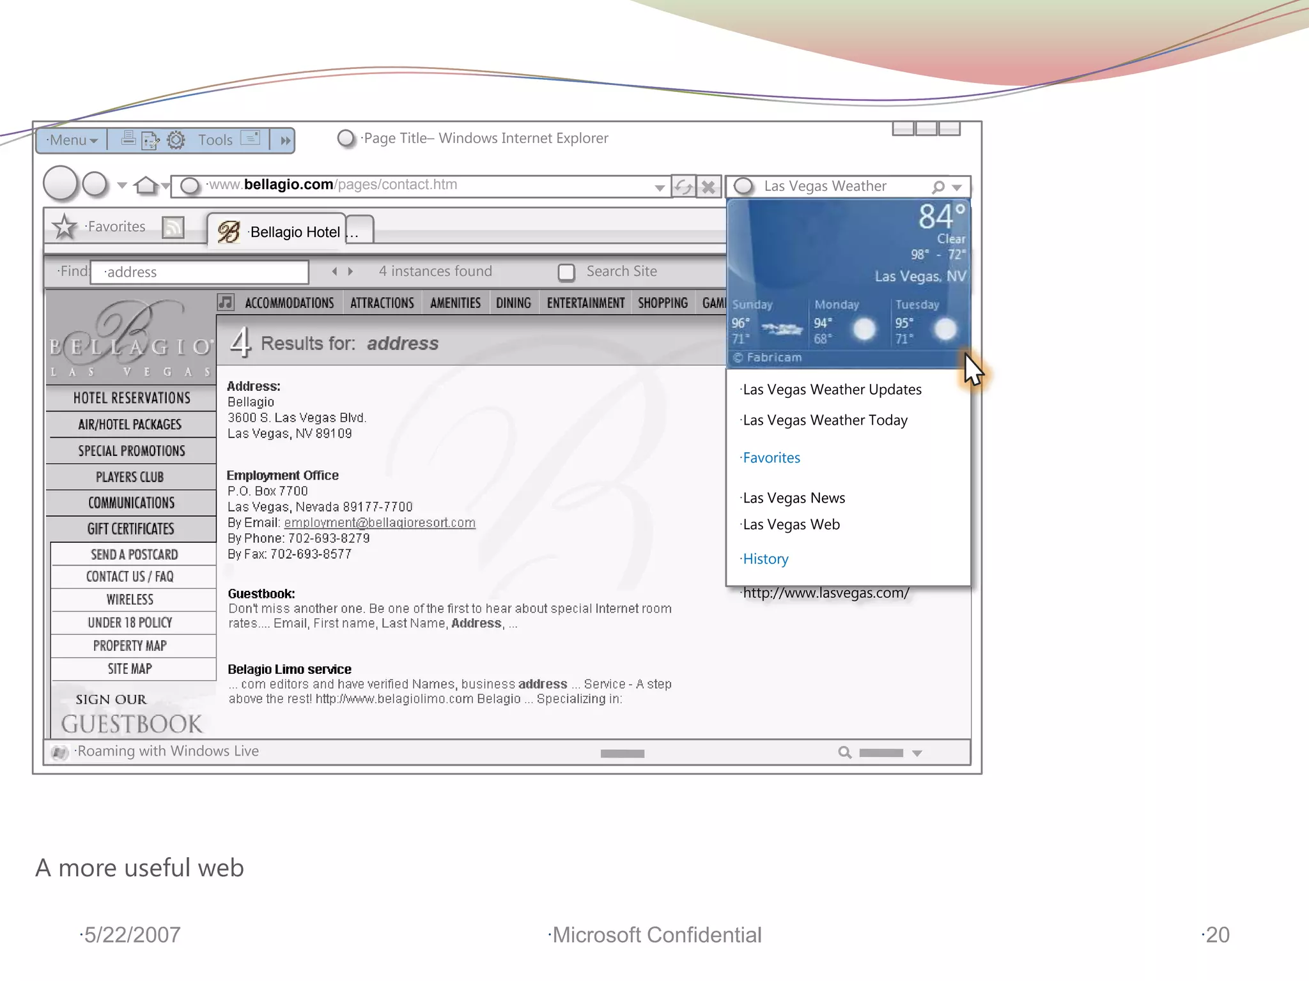The height and width of the screenshot is (981, 1309).
Task: Select Las Vegas Weather Updates suggestion
Action: tap(832, 390)
